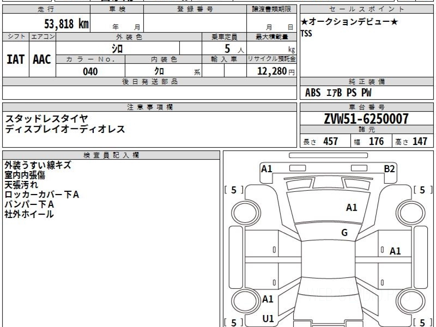Viewport: 436px width, 327px height.
Task: Select the 注意事項欄 header
Action: click(150, 107)
